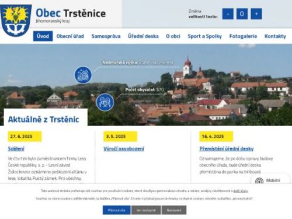This screenshot has height=219, width=292.
Task: Open the Obecní úřad menu
Action: [70, 36]
